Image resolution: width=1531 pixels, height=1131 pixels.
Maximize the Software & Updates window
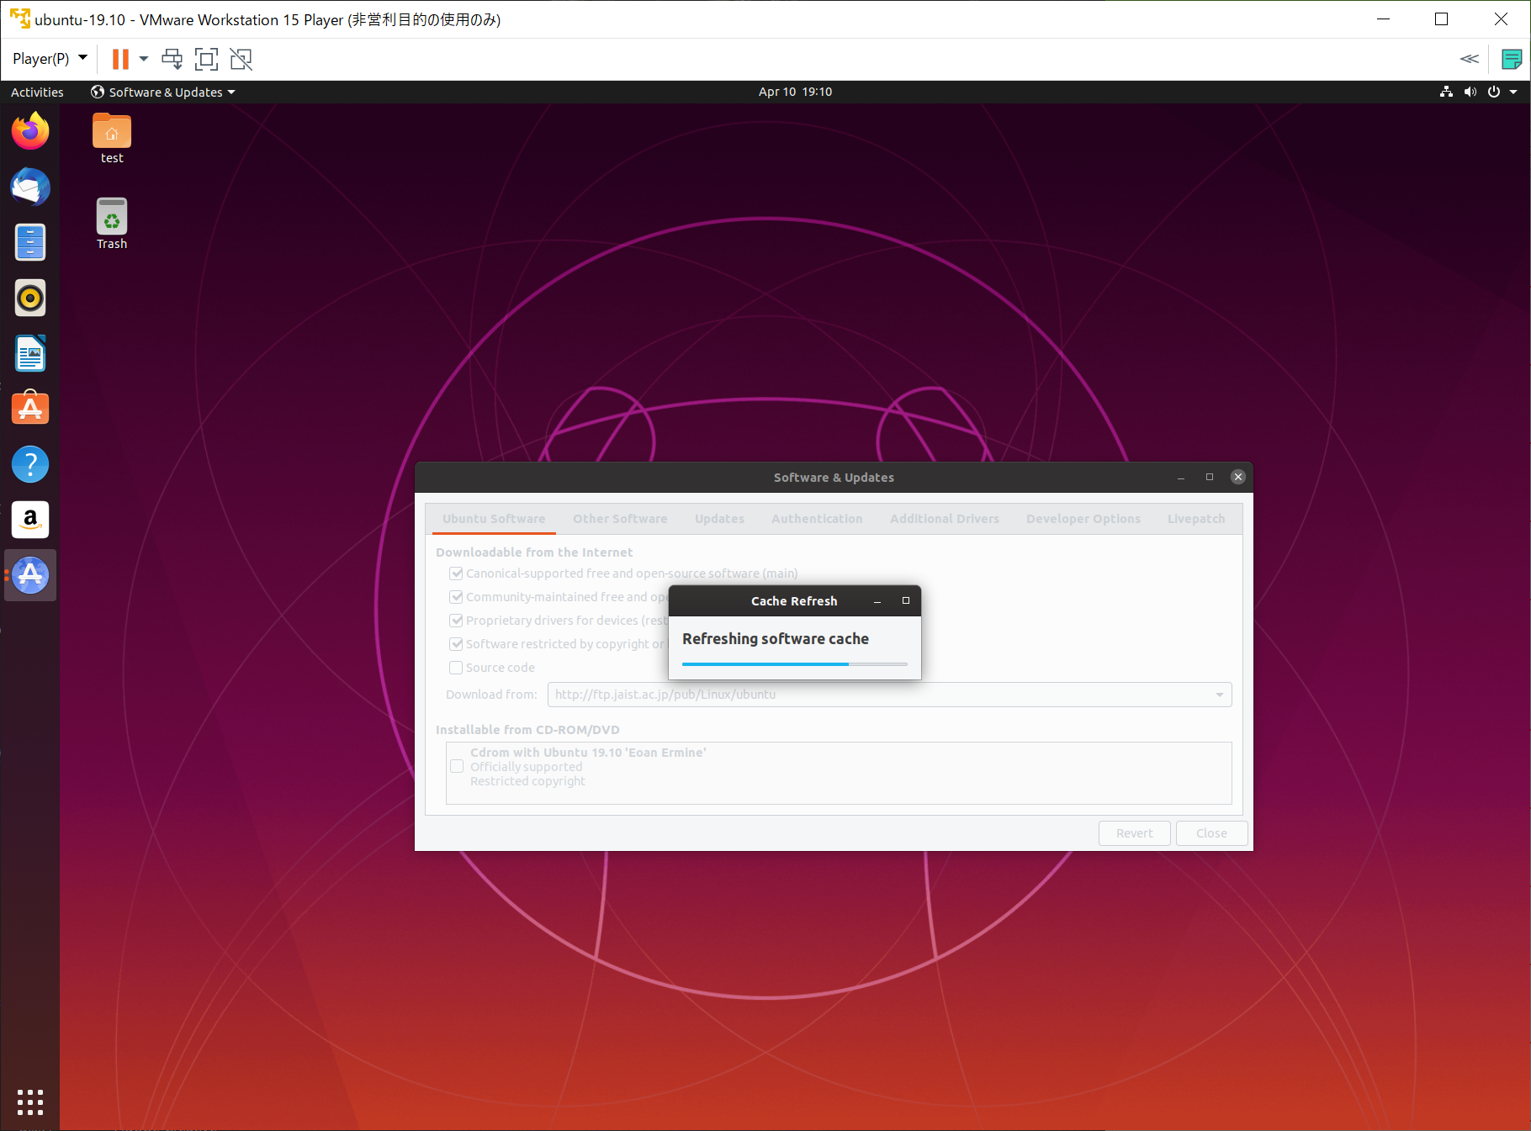1210,477
